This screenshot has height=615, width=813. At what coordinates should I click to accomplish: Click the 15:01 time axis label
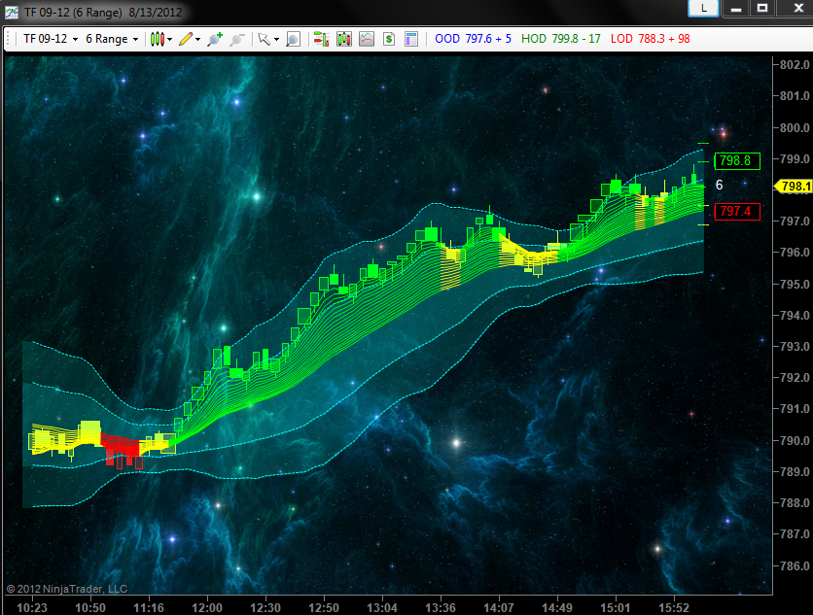coord(616,608)
